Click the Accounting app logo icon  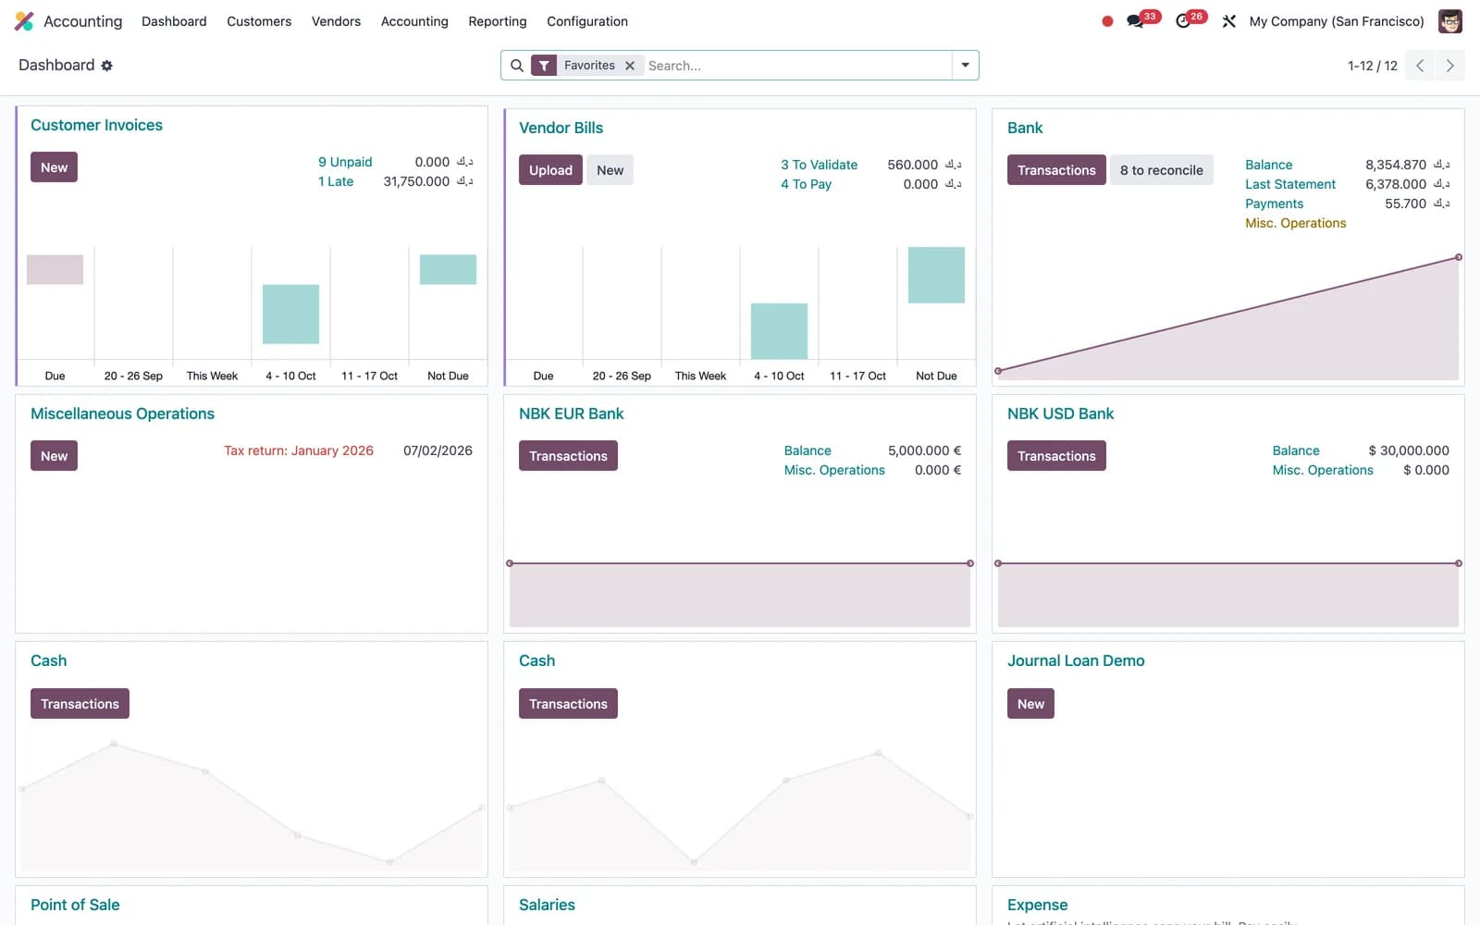click(24, 21)
